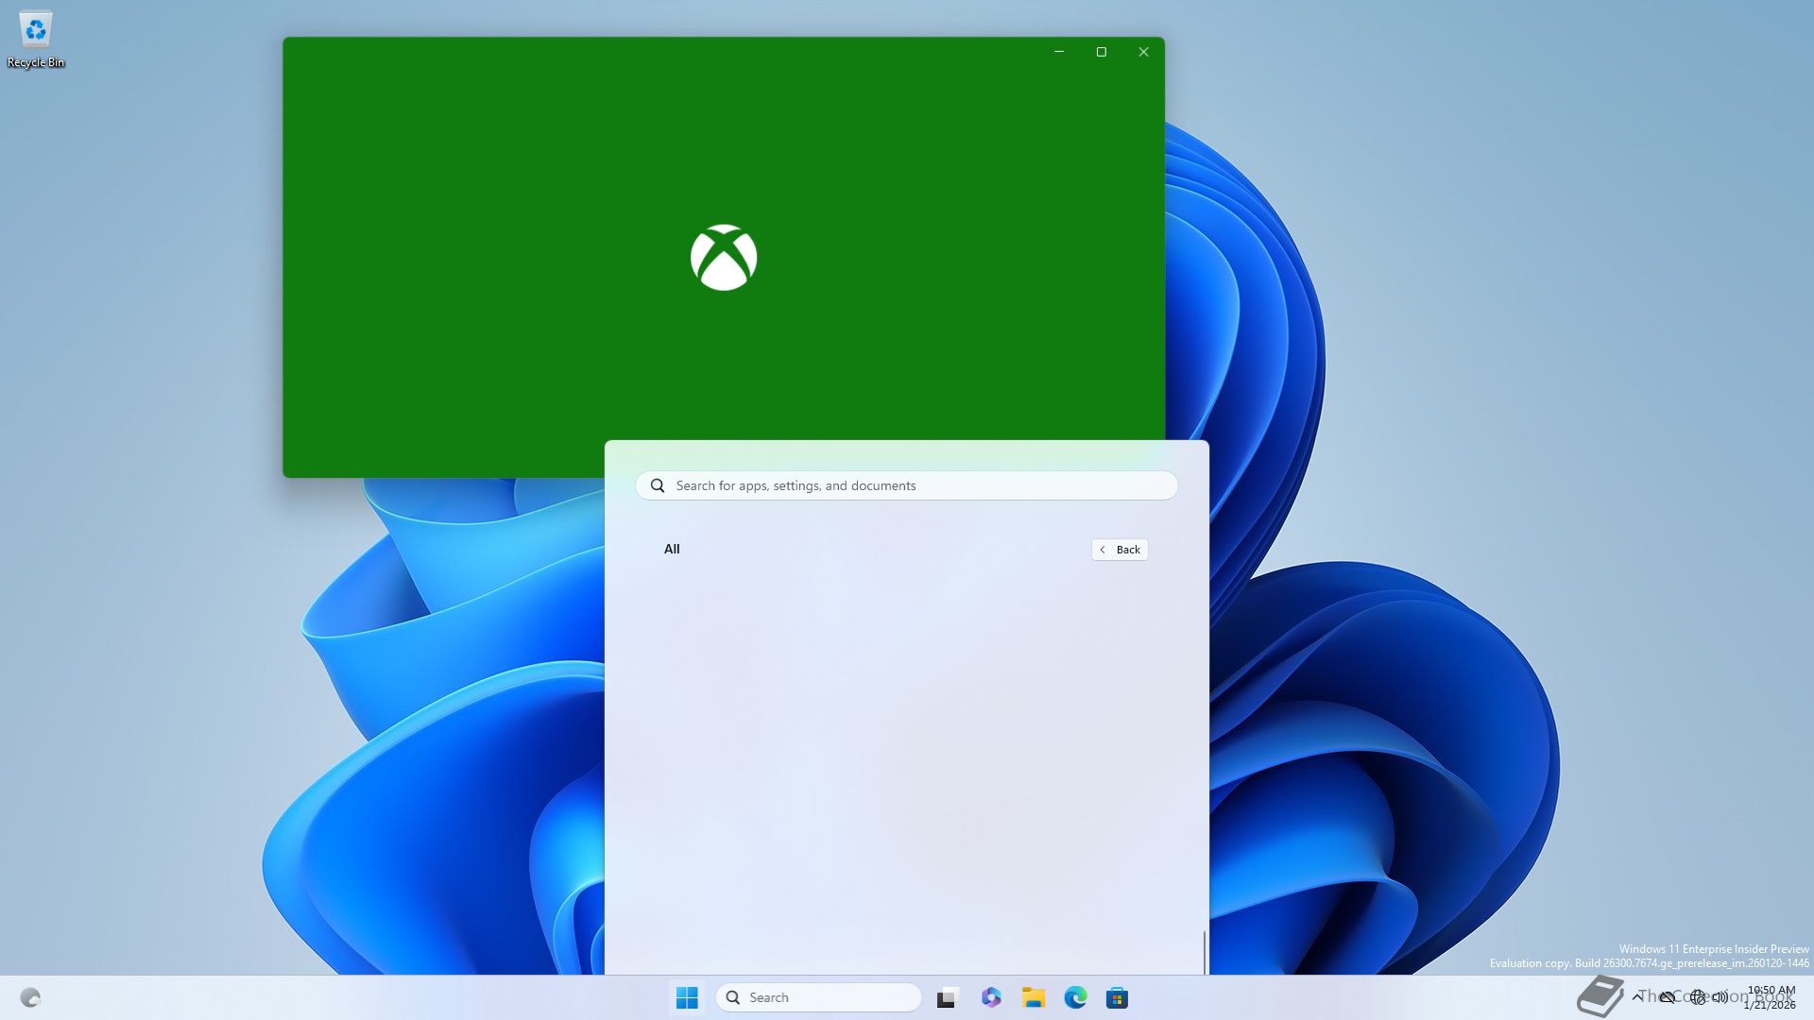
Task: Click the Windows Start button
Action: pyautogui.click(x=687, y=997)
